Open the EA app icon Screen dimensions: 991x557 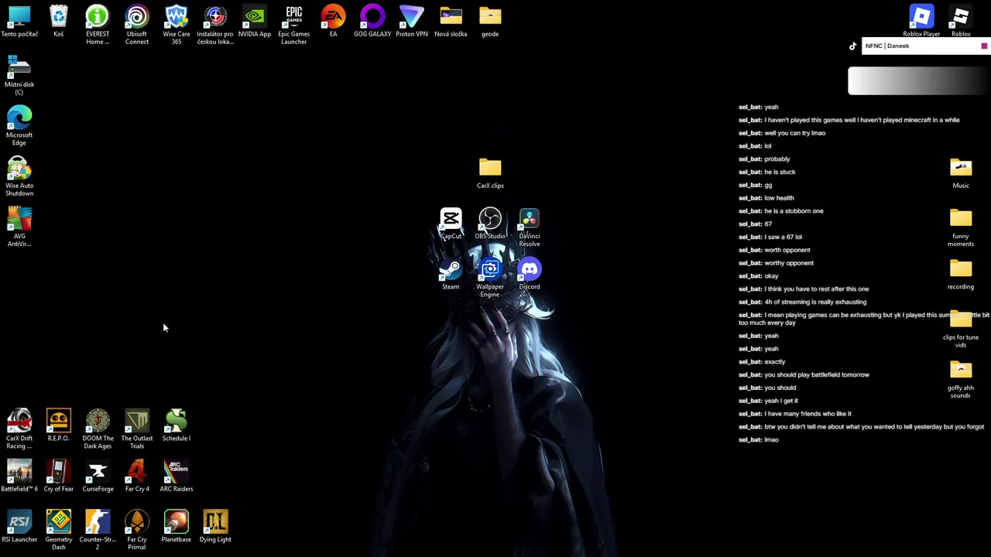pos(333,22)
